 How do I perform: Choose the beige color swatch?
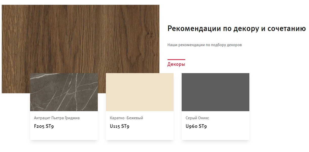point(140,92)
